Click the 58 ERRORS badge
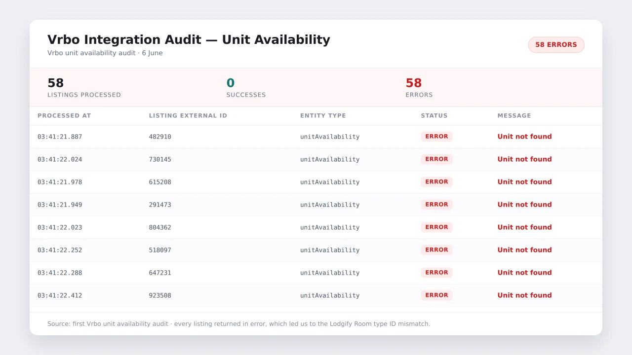632x355 pixels. pyautogui.click(x=556, y=45)
